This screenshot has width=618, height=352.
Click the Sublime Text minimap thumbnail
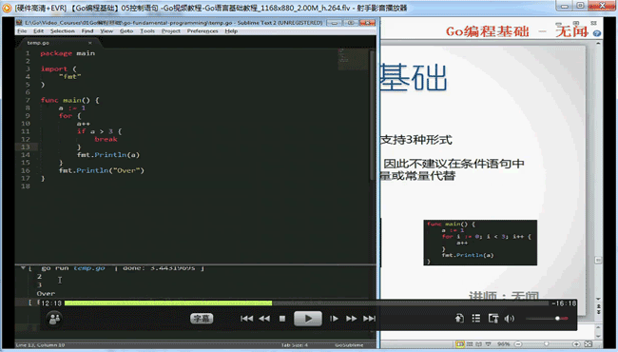pyautogui.click(x=353, y=59)
